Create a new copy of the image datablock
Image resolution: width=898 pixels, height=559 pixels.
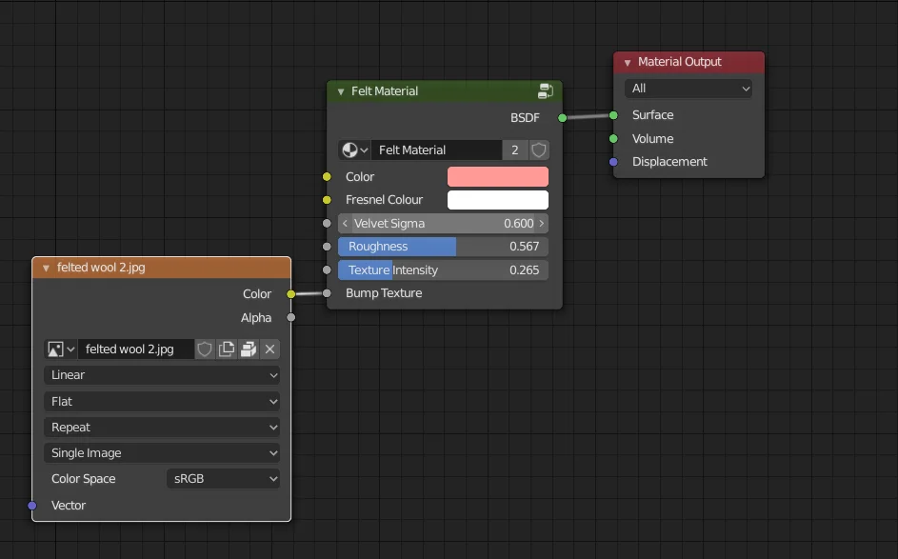pos(226,349)
